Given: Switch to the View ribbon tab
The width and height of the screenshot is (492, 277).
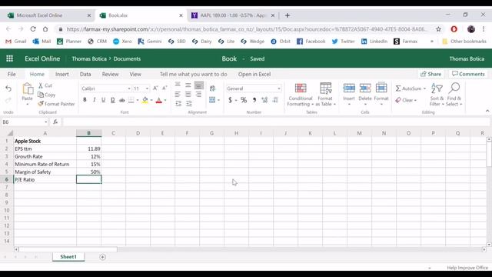Looking at the screenshot, I should 135,74.
